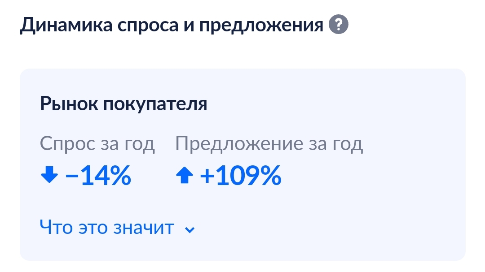Click the percent sign after 109

[271, 175]
